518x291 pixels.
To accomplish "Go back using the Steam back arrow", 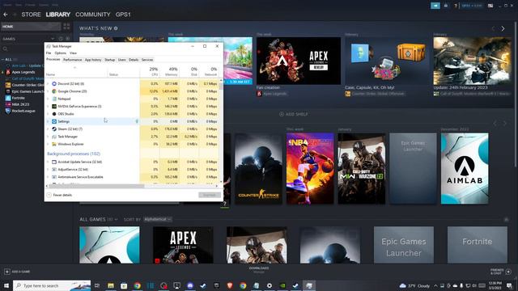I will pos(6,15).
